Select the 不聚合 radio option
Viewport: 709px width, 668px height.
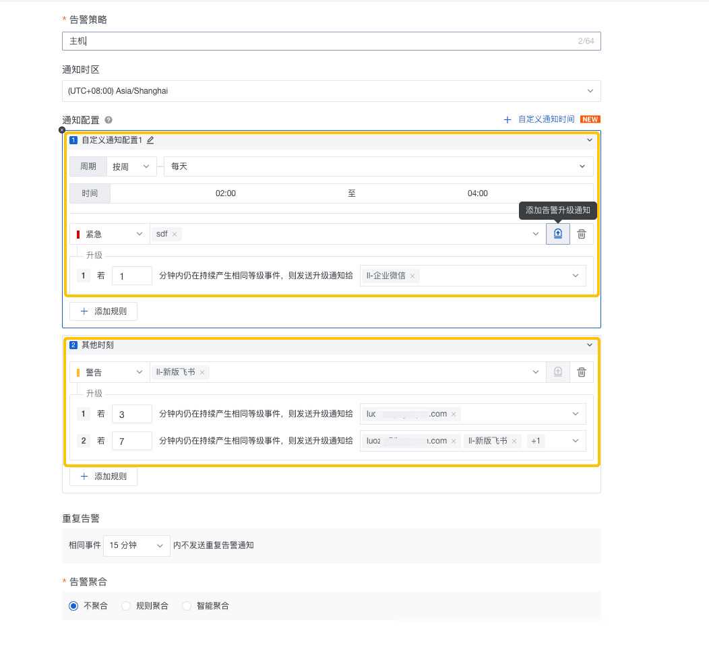[x=73, y=606]
